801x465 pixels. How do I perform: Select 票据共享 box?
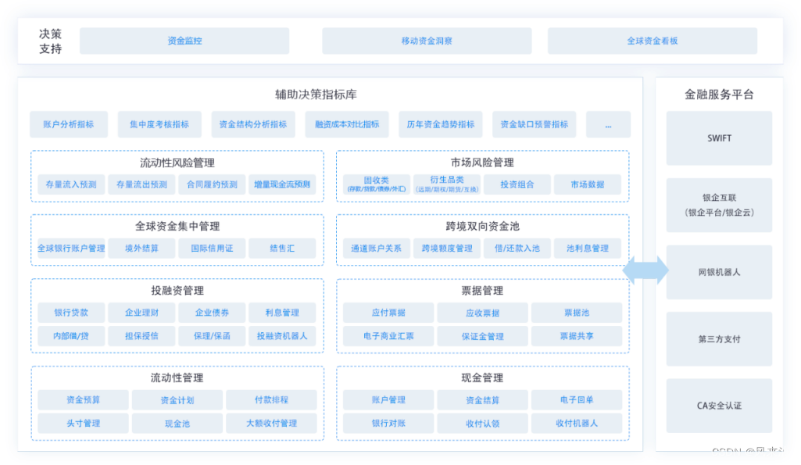[577, 336]
